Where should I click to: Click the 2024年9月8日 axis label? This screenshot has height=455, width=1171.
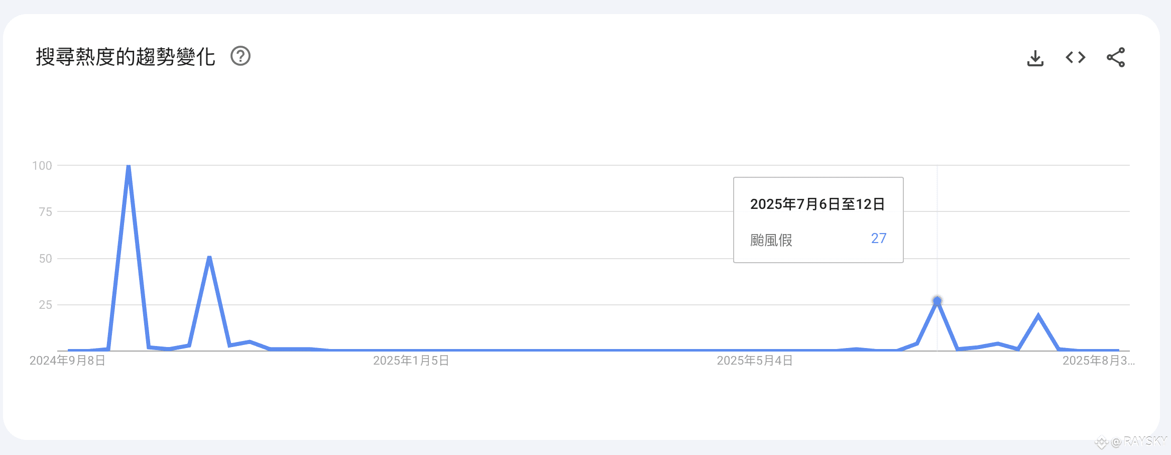(67, 361)
